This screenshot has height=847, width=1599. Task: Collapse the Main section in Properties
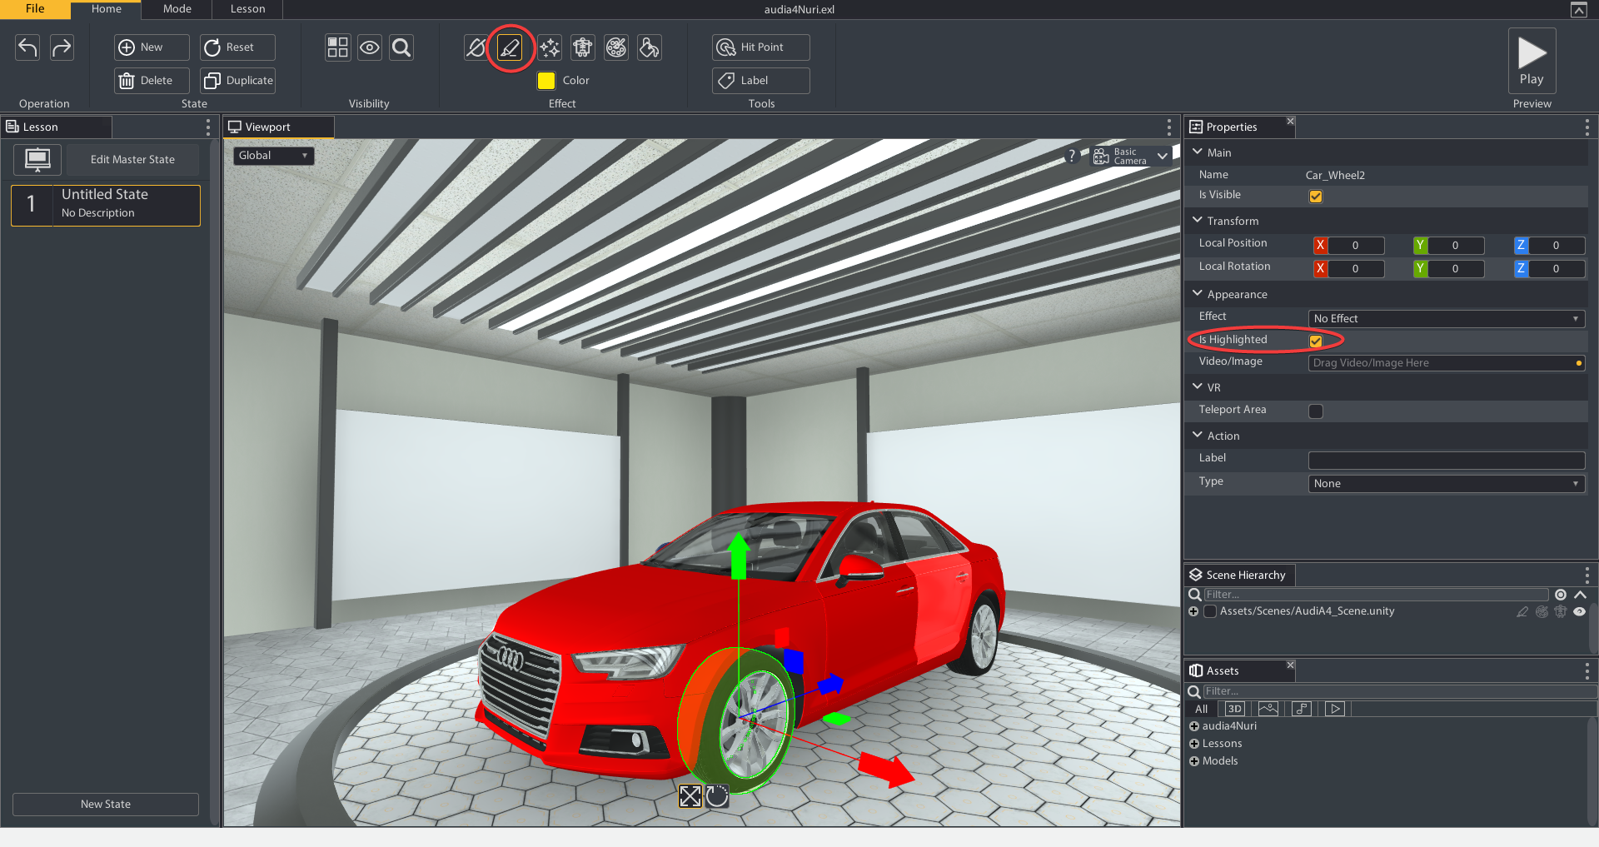click(x=1198, y=152)
